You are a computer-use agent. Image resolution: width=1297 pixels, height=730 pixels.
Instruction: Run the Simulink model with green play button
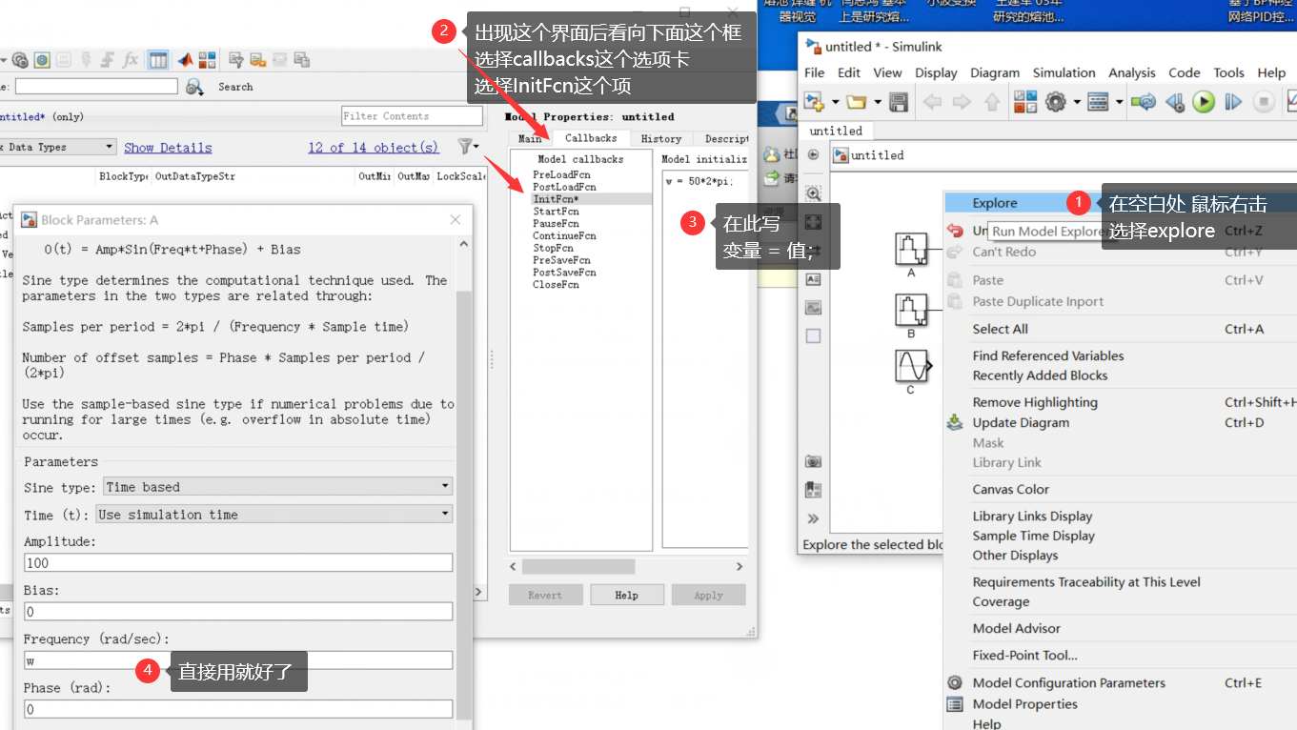click(1204, 101)
